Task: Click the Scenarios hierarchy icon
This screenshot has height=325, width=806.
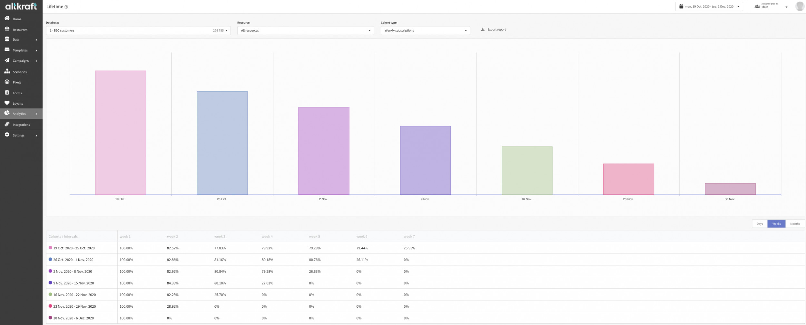Action: point(7,71)
